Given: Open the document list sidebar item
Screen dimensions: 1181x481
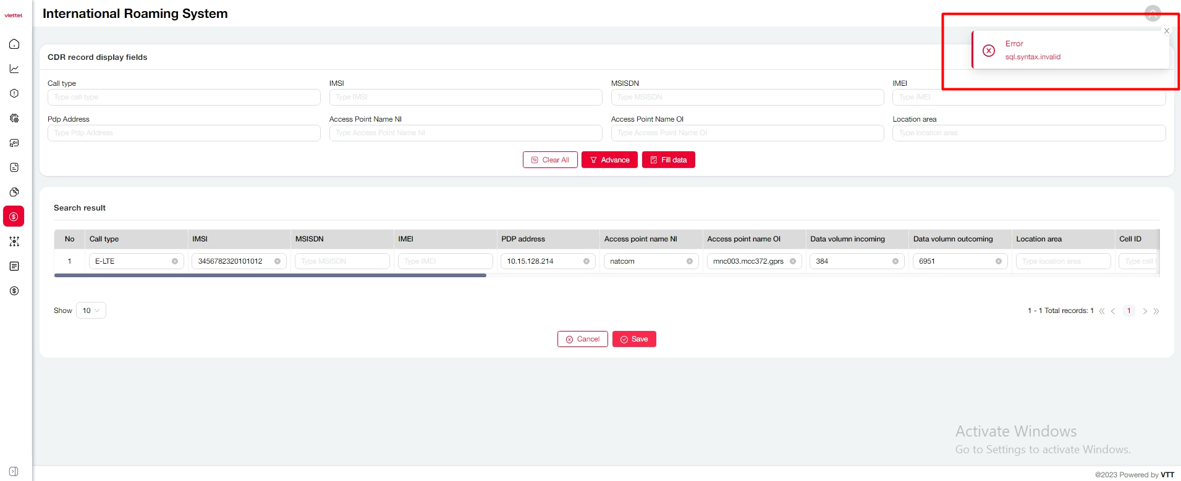Looking at the screenshot, I should tap(14, 266).
